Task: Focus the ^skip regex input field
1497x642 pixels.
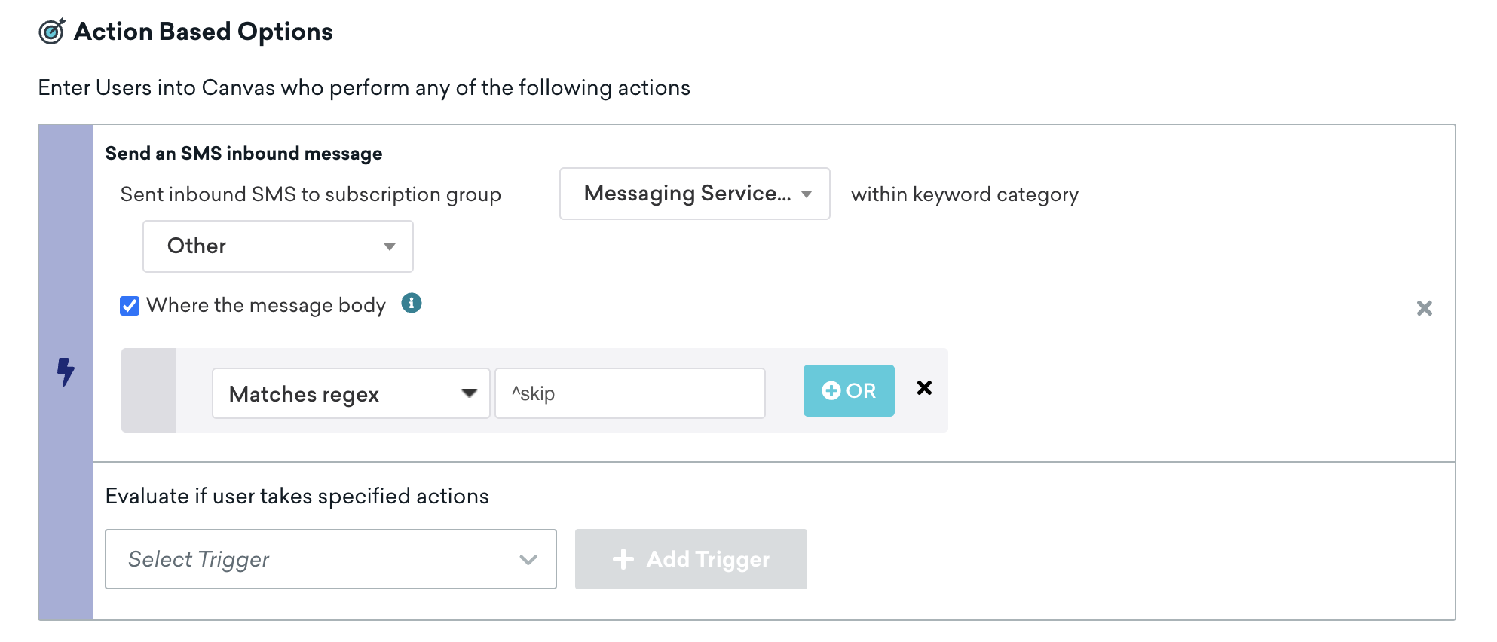Action: pos(630,393)
